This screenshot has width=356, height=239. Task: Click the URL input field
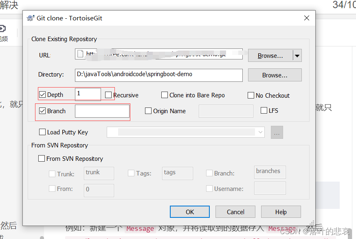pos(159,54)
